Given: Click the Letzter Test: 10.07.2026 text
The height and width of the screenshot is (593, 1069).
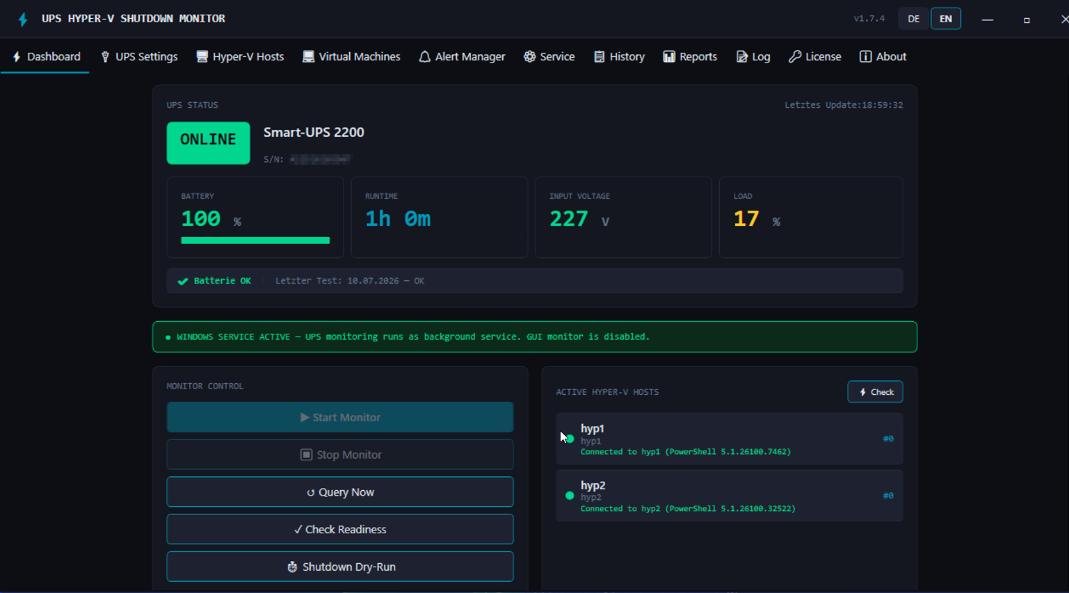Looking at the screenshot, I should (x=337, y=281).
